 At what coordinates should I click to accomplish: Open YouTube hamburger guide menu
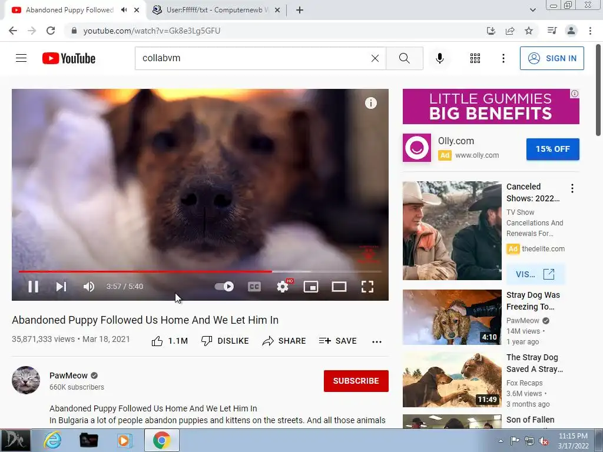tap(21, 58)
